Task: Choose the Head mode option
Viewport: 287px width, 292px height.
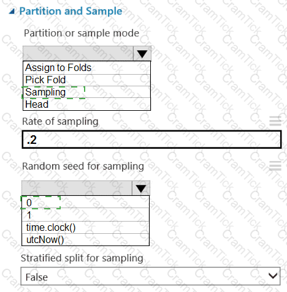Action: (x=86, y=104)
